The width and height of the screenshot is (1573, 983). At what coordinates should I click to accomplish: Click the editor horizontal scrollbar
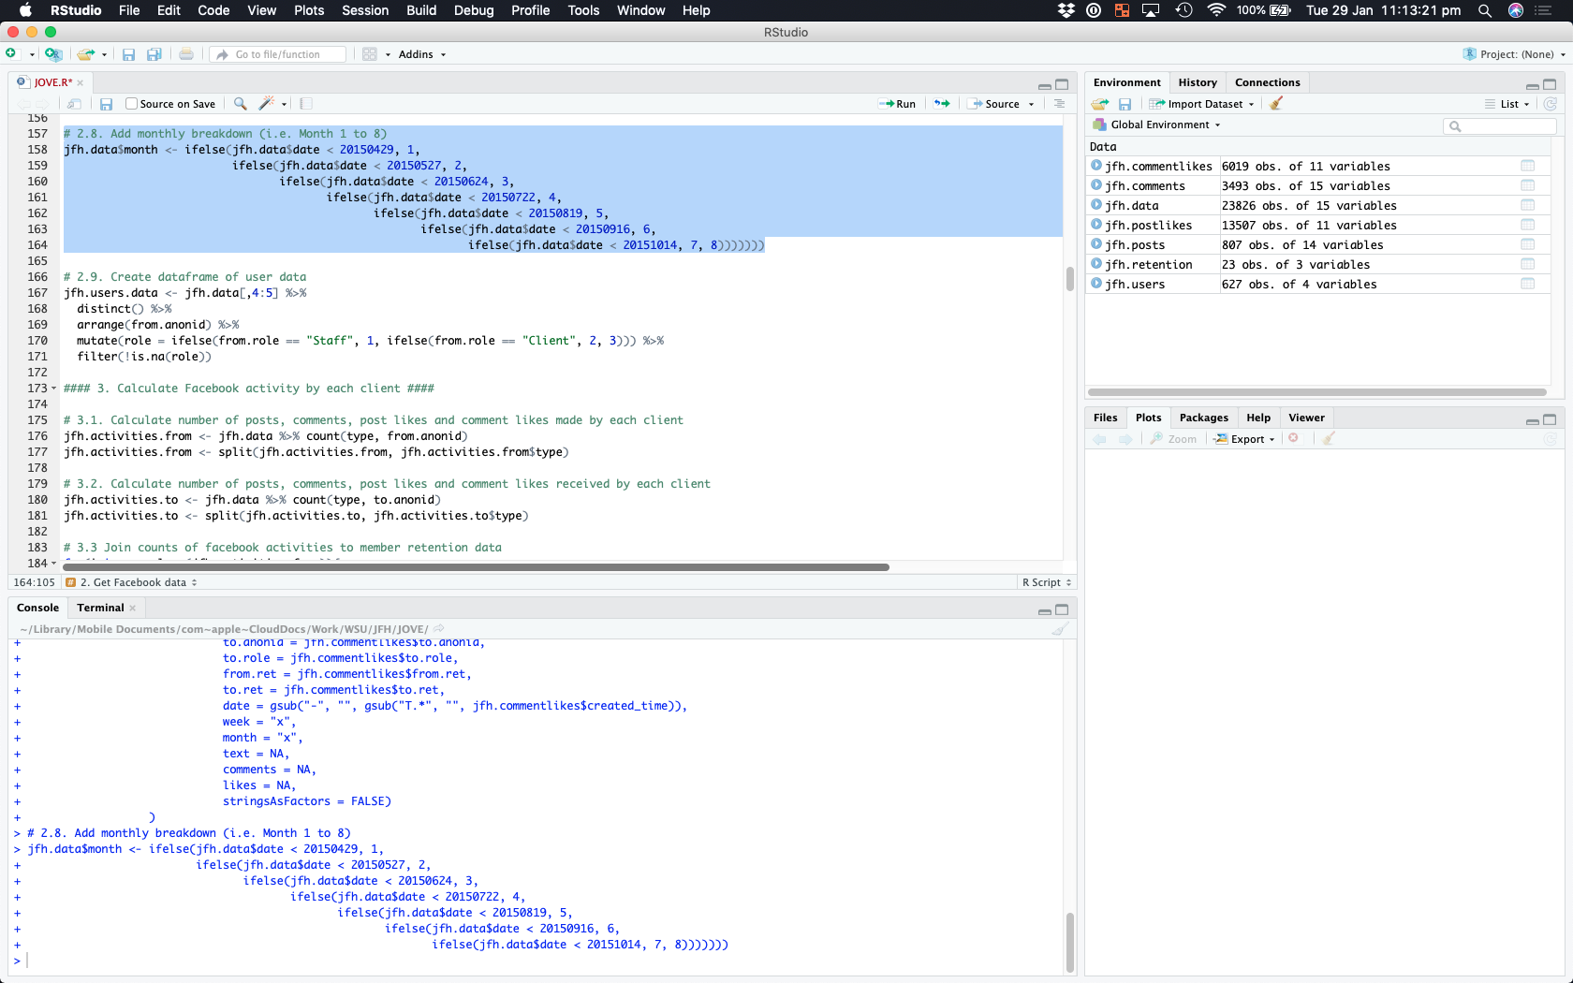click(476, 567)
